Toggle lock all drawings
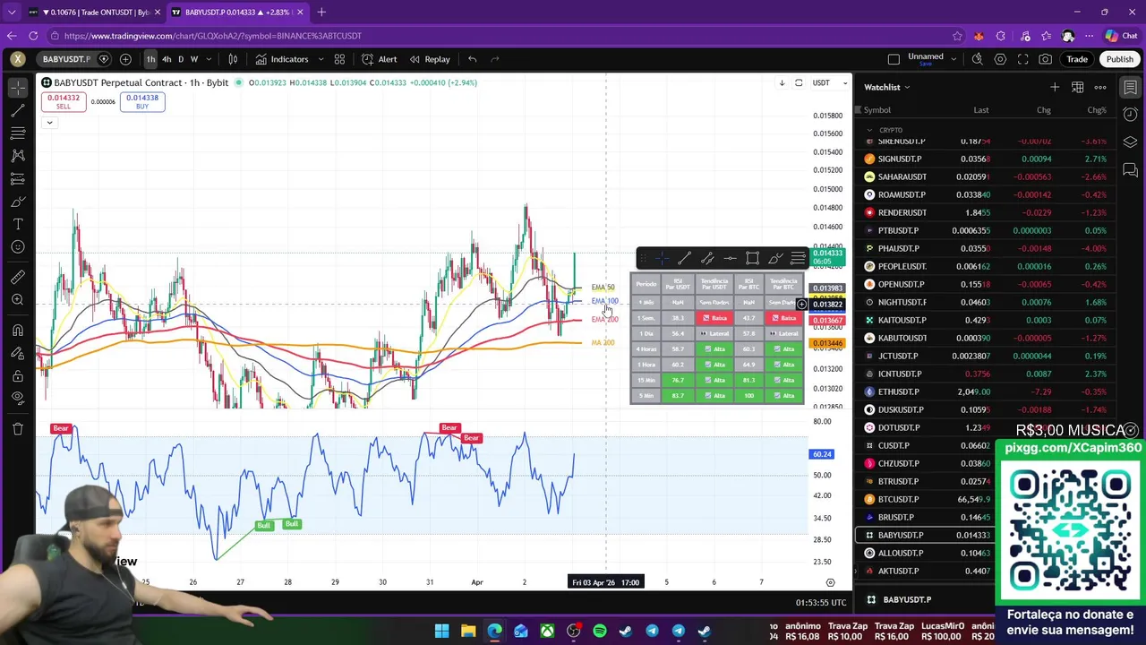Viewport: 1146px width, 645px height. click(18, 375)
